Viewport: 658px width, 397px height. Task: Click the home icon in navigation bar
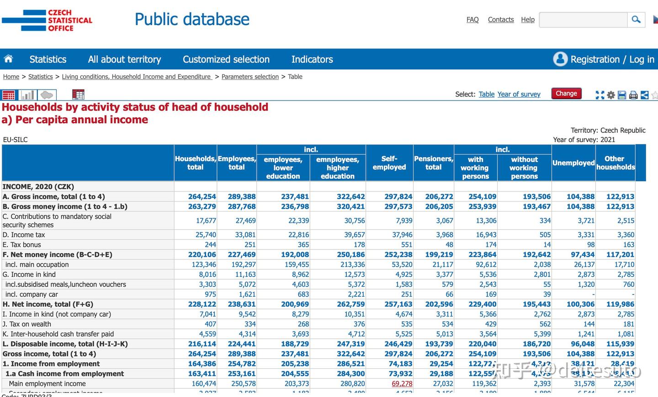pyautogui.click(x=8, y=59)
